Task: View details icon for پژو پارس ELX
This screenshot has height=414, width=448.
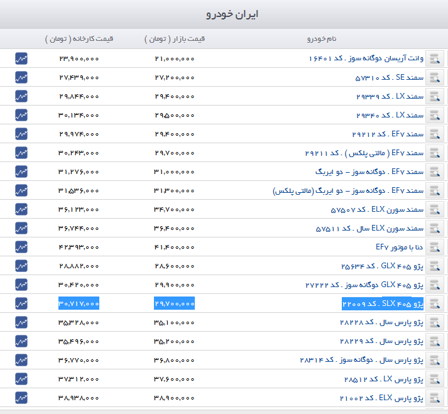Action: [435, 398]
